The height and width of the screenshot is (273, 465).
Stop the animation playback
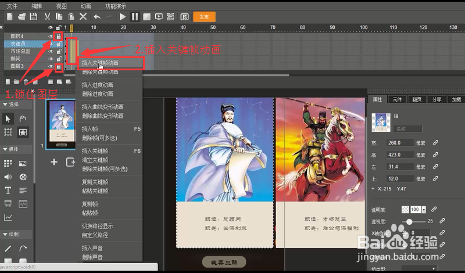click(x=147, y=17)
